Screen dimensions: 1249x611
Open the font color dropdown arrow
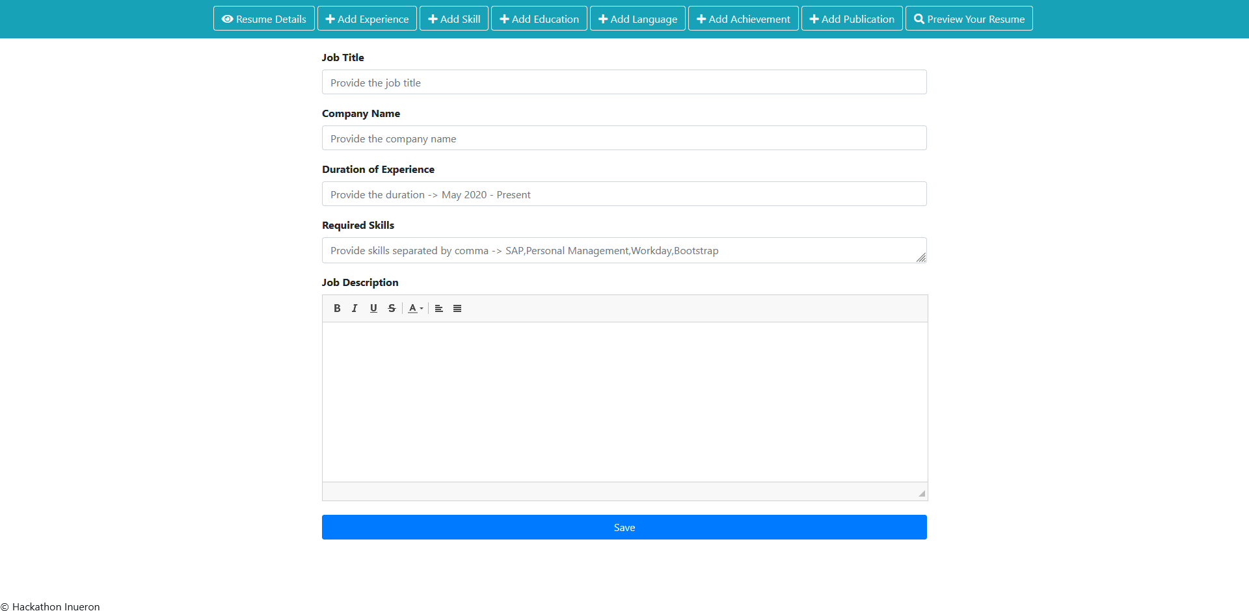(421, 309)
